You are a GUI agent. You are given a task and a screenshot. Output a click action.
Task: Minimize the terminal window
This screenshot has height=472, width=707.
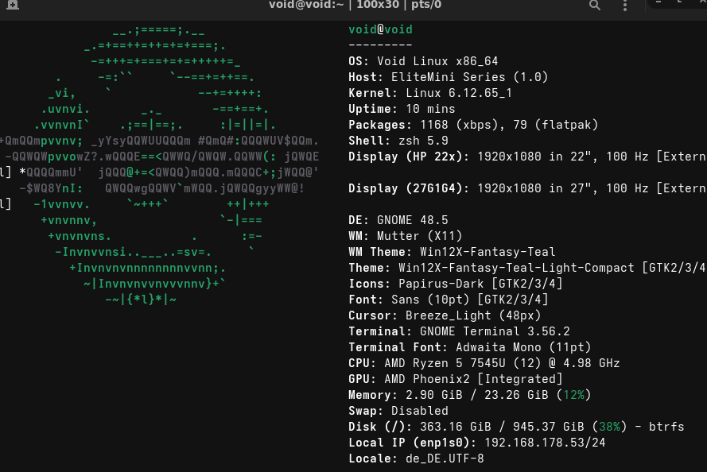point(659,2)
